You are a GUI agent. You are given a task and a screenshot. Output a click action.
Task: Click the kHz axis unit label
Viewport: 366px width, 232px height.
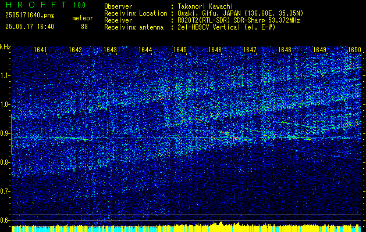coord(5,47)
